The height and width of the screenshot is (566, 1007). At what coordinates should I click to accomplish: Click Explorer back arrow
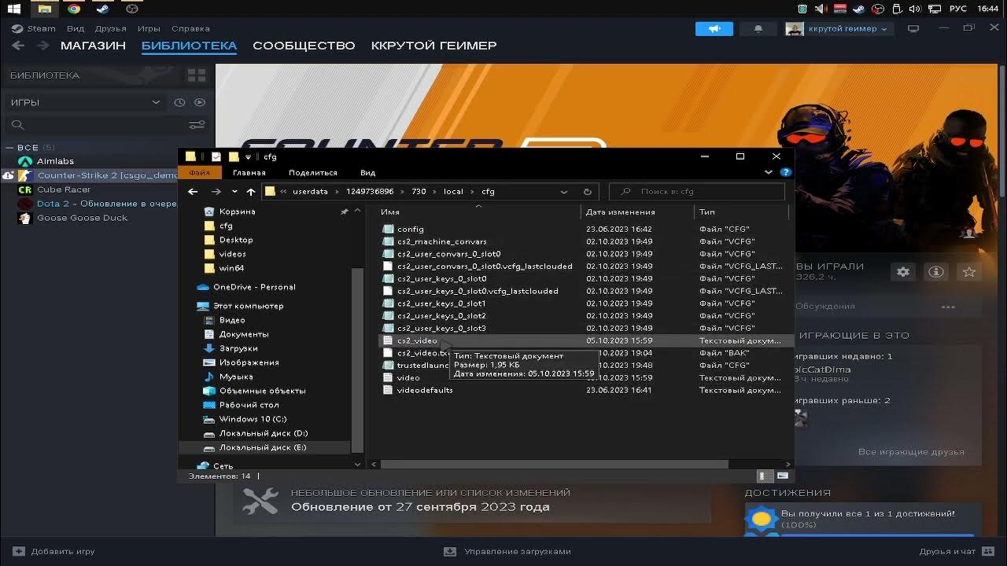pyautogui.click(x=193, y=192)
